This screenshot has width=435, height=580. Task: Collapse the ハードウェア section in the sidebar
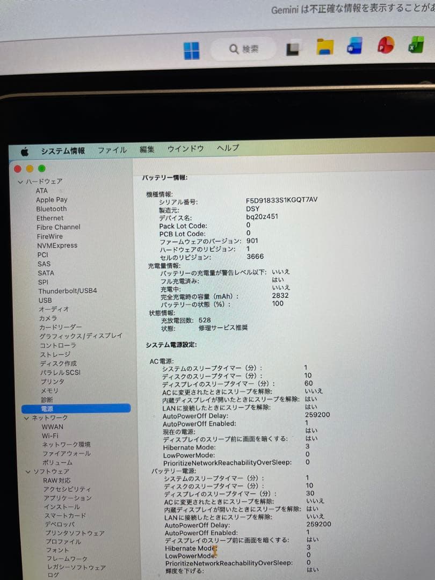point(19,182)
